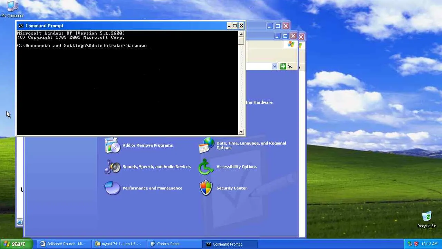Click the Command Prompt scrollbar down arrow
Viewport: 442px width, 249px height.
click(241, 132)
